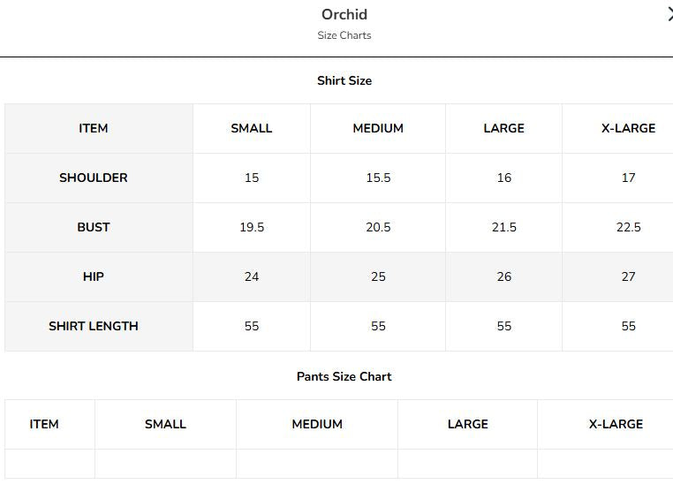This screenshot has height=484, width=673.
Task: Select the Shirt Size heading
Action: pos(344,80)
